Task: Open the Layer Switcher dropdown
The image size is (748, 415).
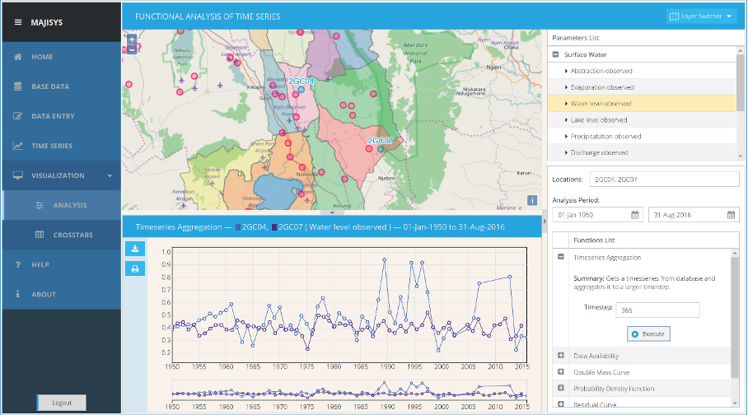Action: 701,16
